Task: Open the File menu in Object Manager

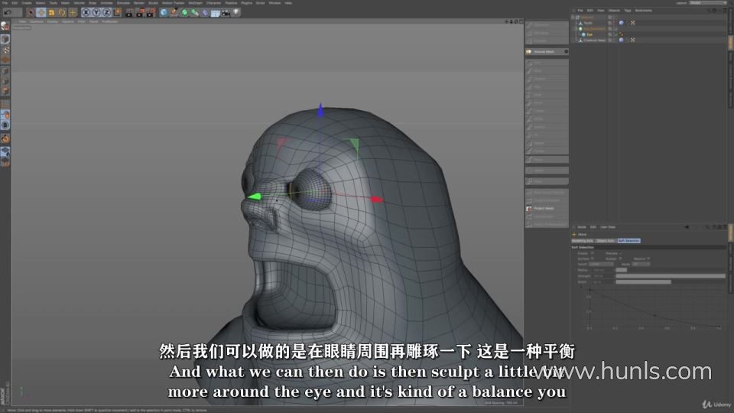Action: (x=580, y=10)
